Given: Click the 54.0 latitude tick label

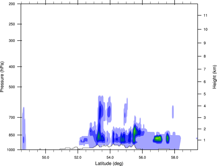Looking at the screenshot, I should [110, 158].
